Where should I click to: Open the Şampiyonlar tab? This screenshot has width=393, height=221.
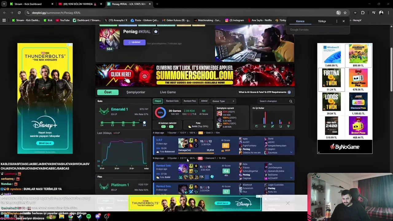point(136,92)
